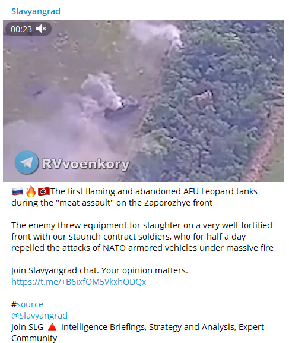Unmute the video using the speaker icon
This screenshot has width=289, height=343.
(x=41, y=29)
